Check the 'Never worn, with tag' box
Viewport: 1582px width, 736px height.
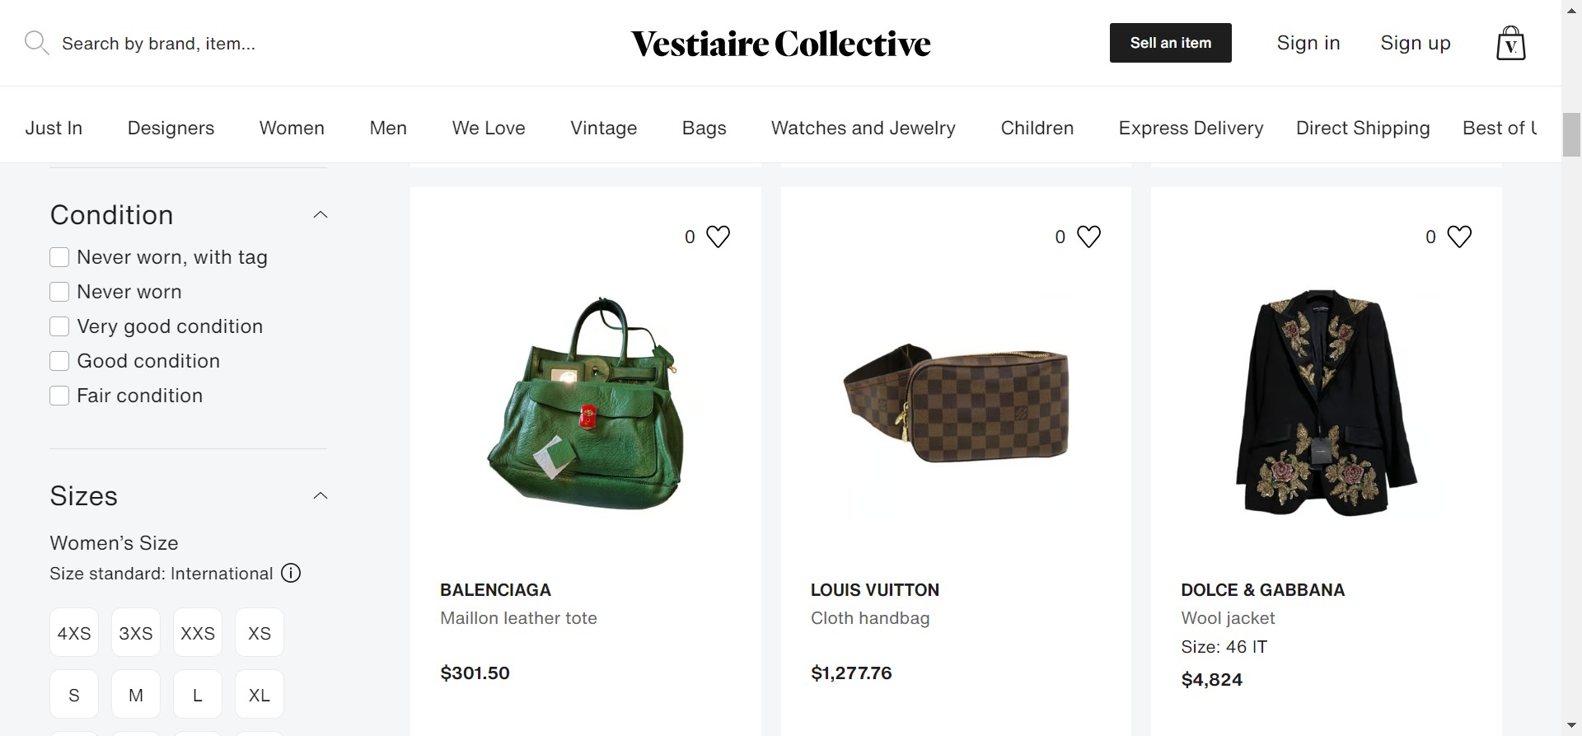pos(59,257)
